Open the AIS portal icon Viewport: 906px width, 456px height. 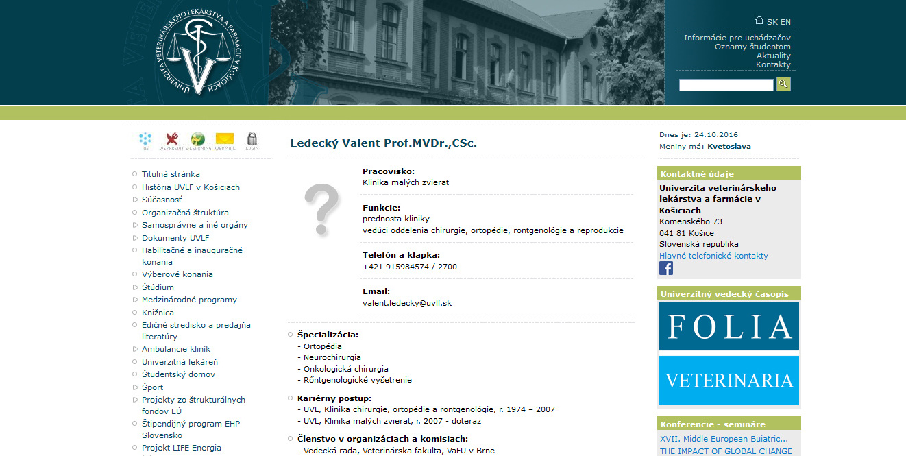click(145, 140)
